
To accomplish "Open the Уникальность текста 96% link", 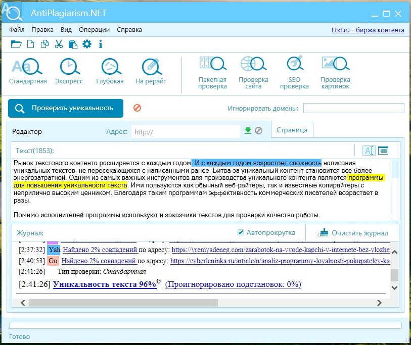I will point(105,284).
